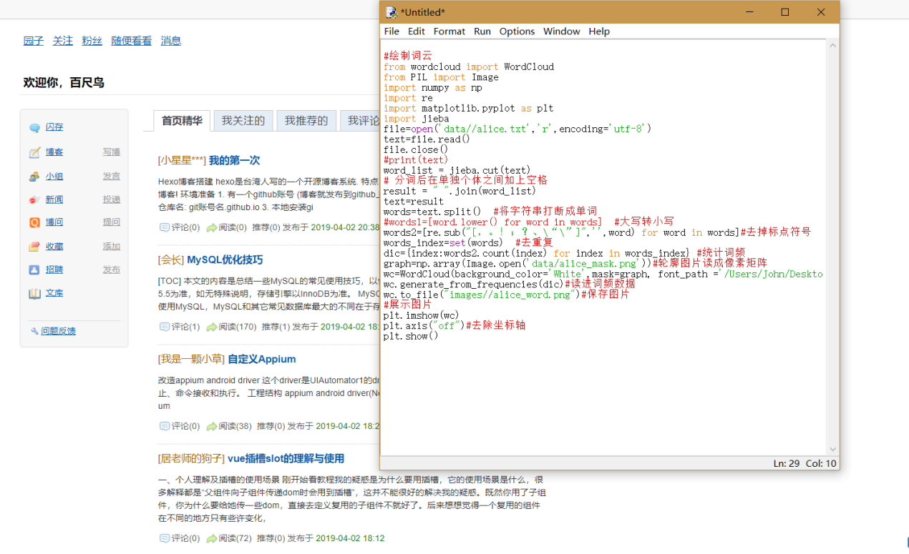Viewport: 909px width, 554px height.
Task: Click the 新闻 red icon in sidebar
Action: point(34,199)
